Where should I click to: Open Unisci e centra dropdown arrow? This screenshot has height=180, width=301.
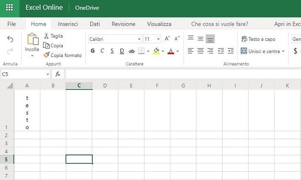283,51
